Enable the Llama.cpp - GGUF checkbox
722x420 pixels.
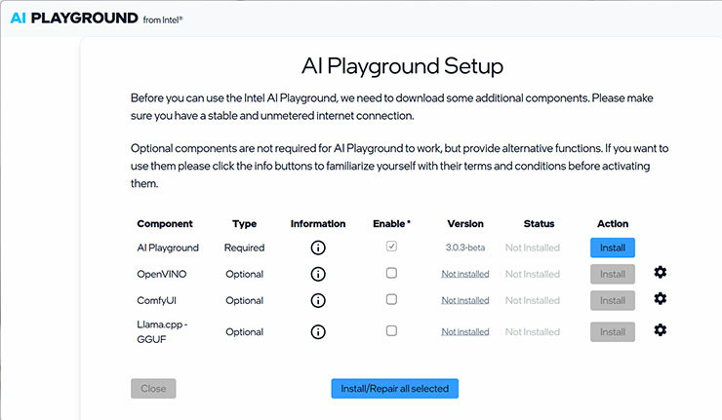coord(391,330)
